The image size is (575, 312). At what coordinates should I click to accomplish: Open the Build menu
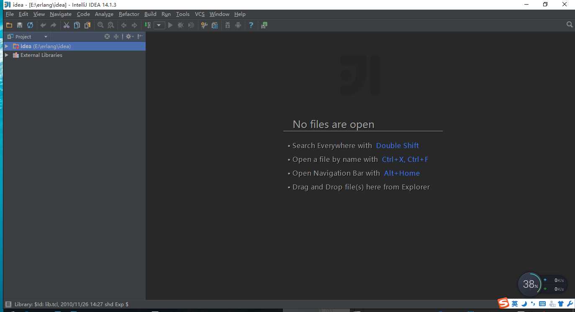click(x=150, y=14)
